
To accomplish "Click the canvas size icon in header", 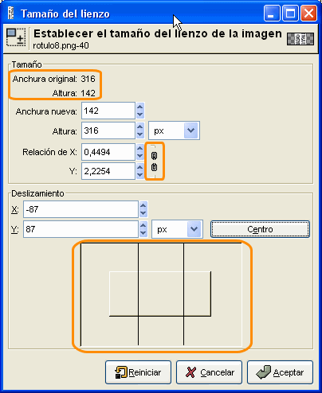I will point(16,37).
